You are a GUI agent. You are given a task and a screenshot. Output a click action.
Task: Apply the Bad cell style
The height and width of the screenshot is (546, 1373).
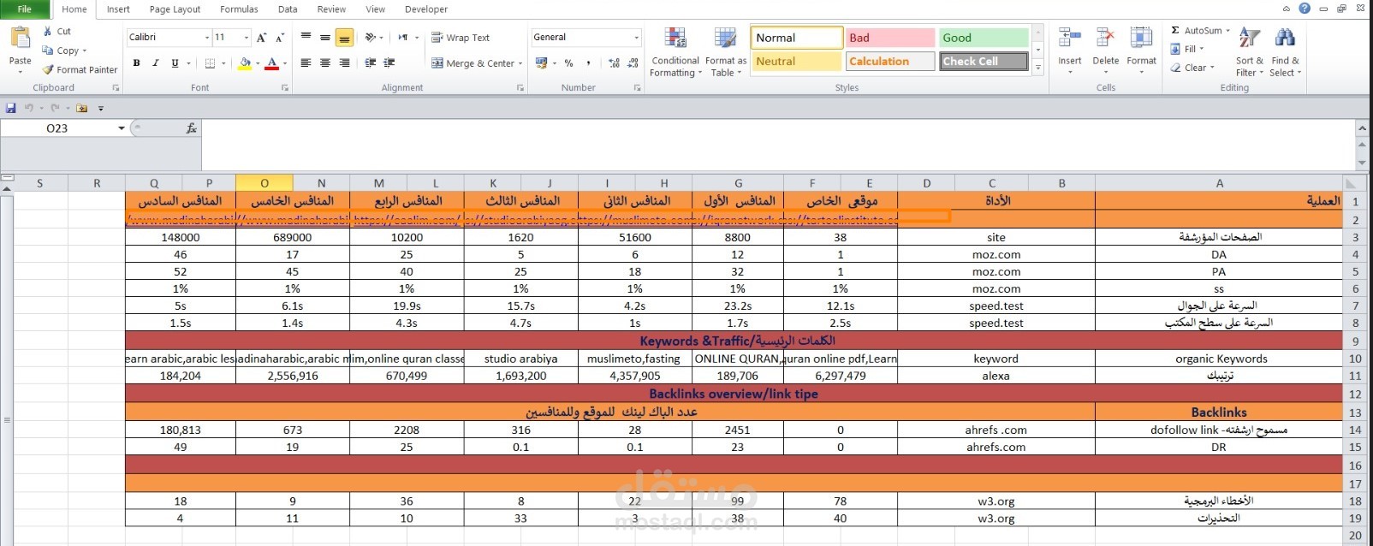[x=890, y=38]
